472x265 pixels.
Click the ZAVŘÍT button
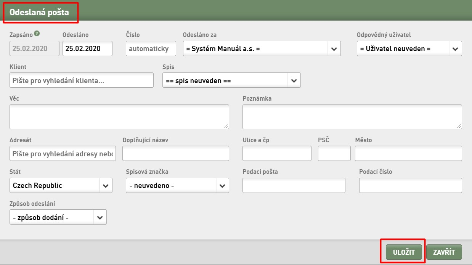coord(444,252)
